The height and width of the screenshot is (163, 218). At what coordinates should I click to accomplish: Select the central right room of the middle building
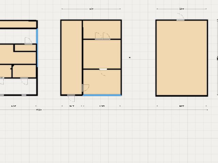click(x=102, y=54)
